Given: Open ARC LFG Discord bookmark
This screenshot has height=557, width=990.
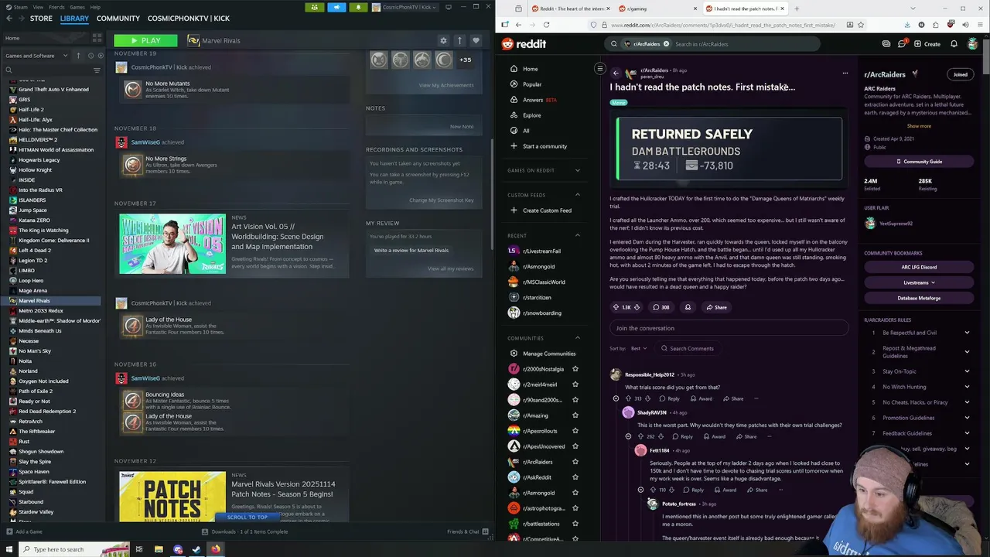Looking at the screenshot, I should pyautogui.click(x=919, y=267).
